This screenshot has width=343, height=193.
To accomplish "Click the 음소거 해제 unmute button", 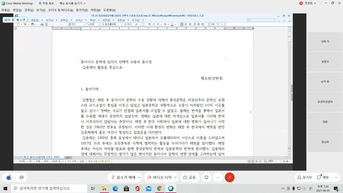I will pos(123,177).
